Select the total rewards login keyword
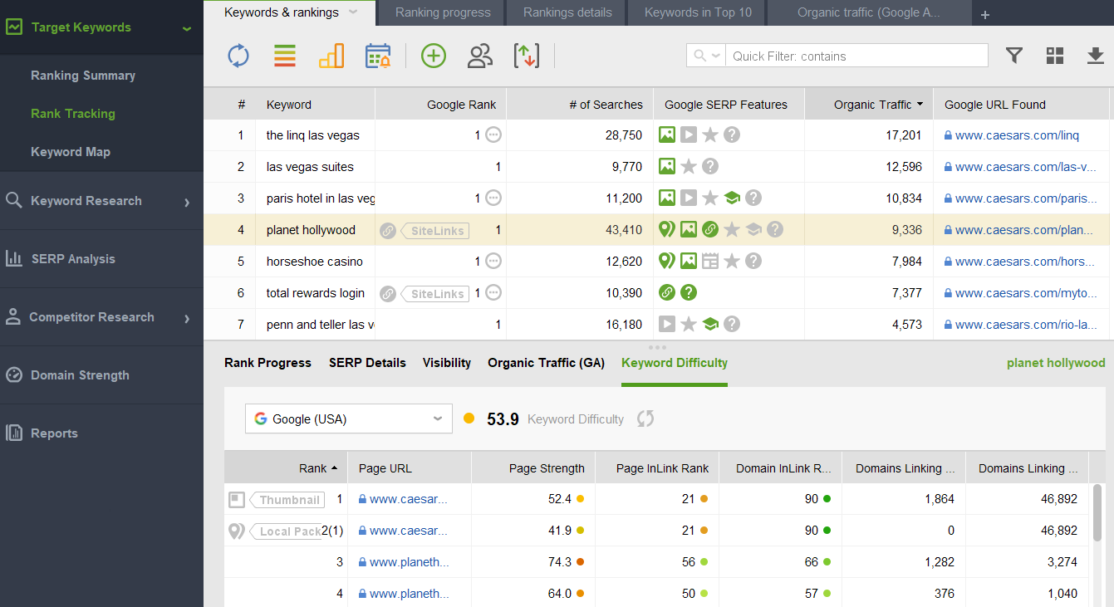Screen dimensions: 1114x607 click(315, 293)
